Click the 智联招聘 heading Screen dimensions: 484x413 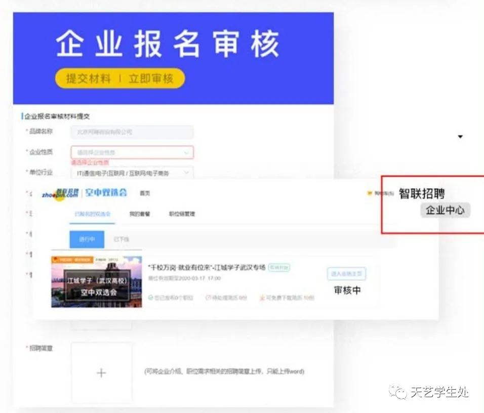[x=422, y=194]
